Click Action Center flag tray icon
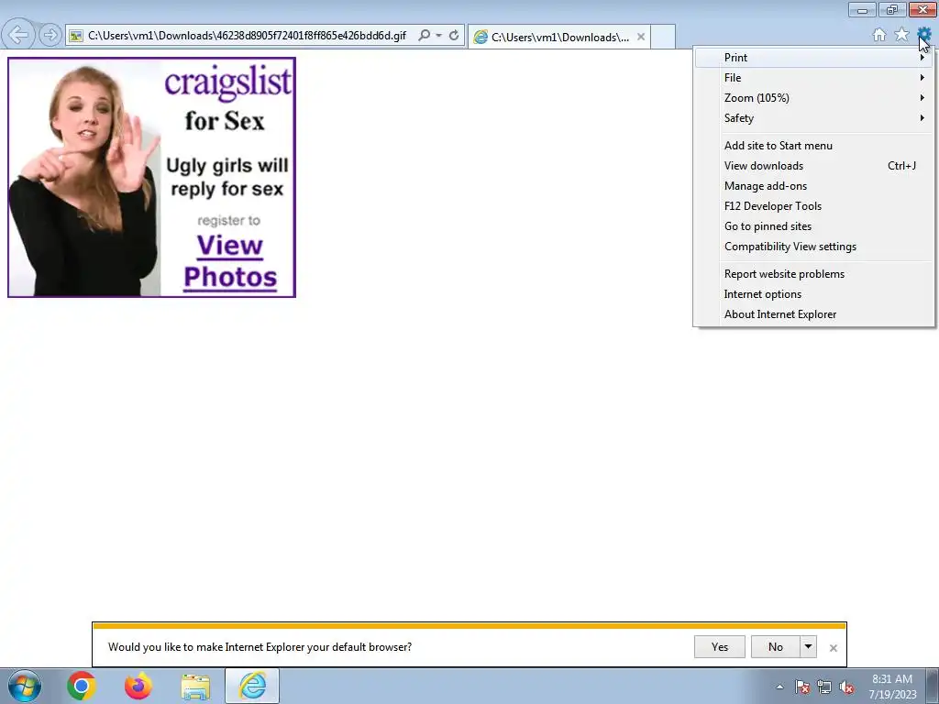 [x=801, y=687]
